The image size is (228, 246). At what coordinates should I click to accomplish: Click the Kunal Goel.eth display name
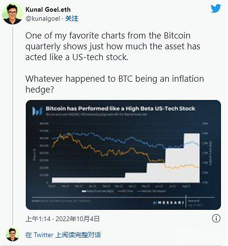[48, 9]
